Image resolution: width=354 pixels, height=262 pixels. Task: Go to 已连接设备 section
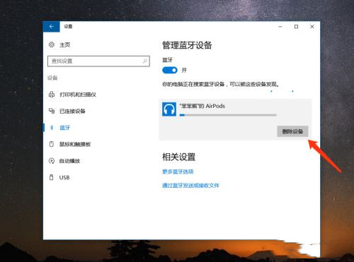coord(72,111)
